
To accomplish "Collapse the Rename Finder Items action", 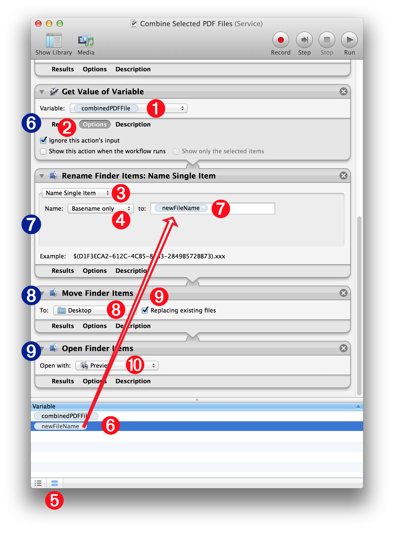I will [x=42, y=176].
